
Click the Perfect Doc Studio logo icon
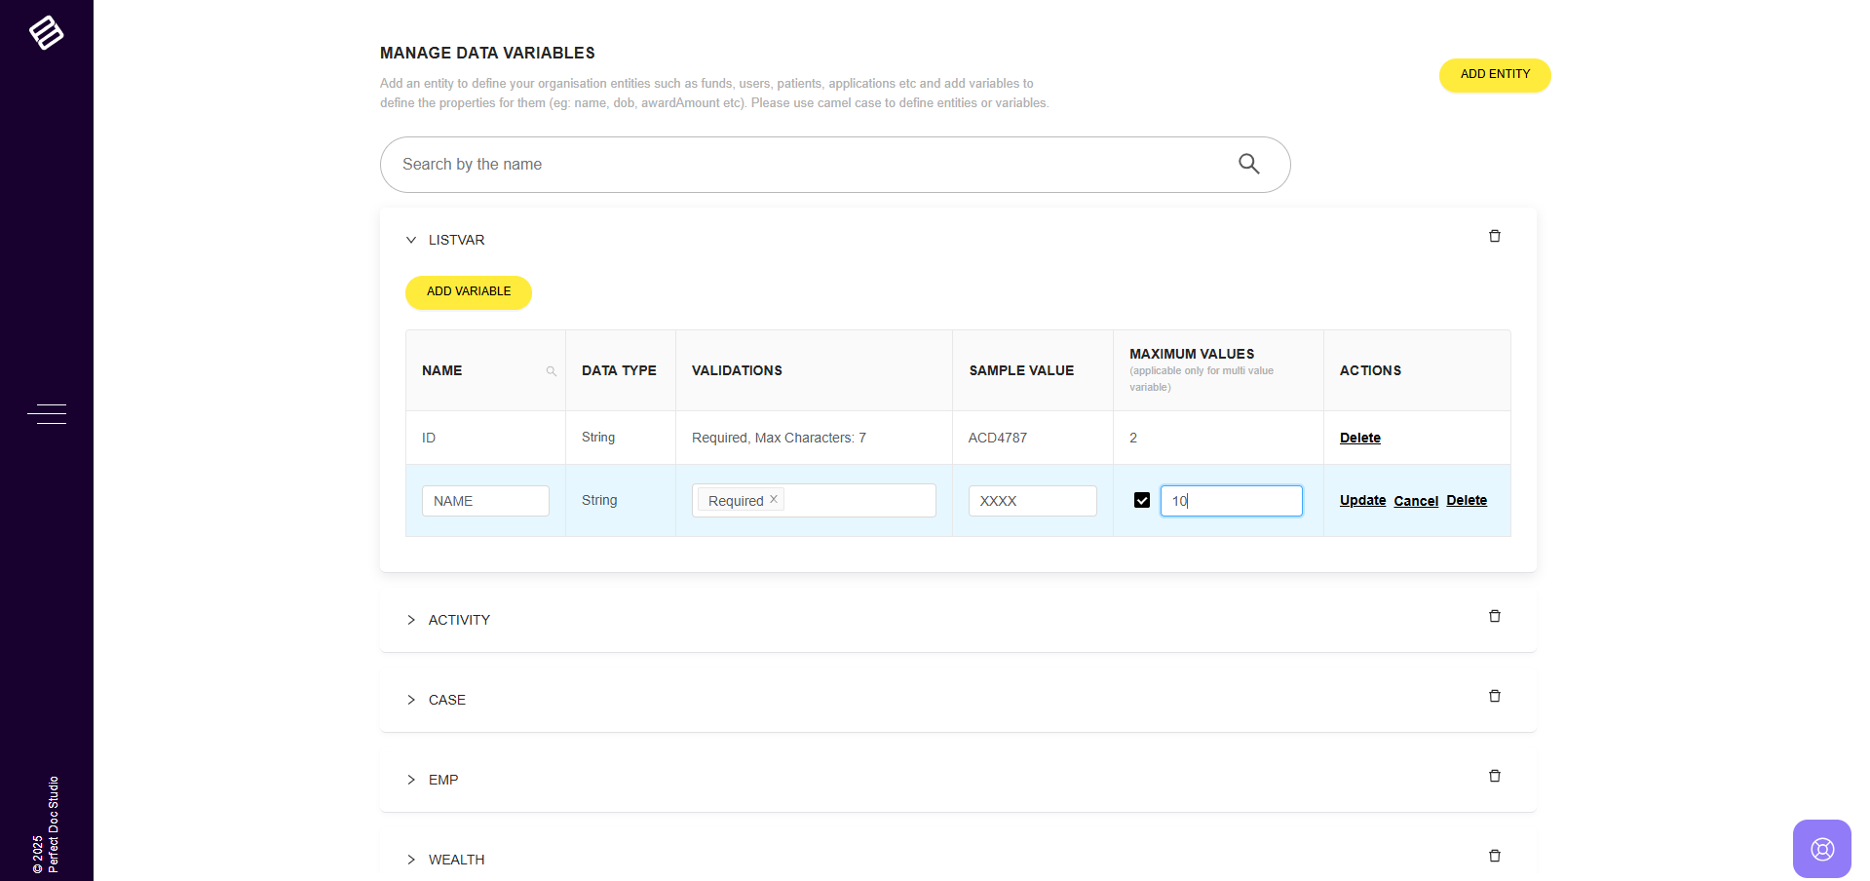[x=46, y=33]
